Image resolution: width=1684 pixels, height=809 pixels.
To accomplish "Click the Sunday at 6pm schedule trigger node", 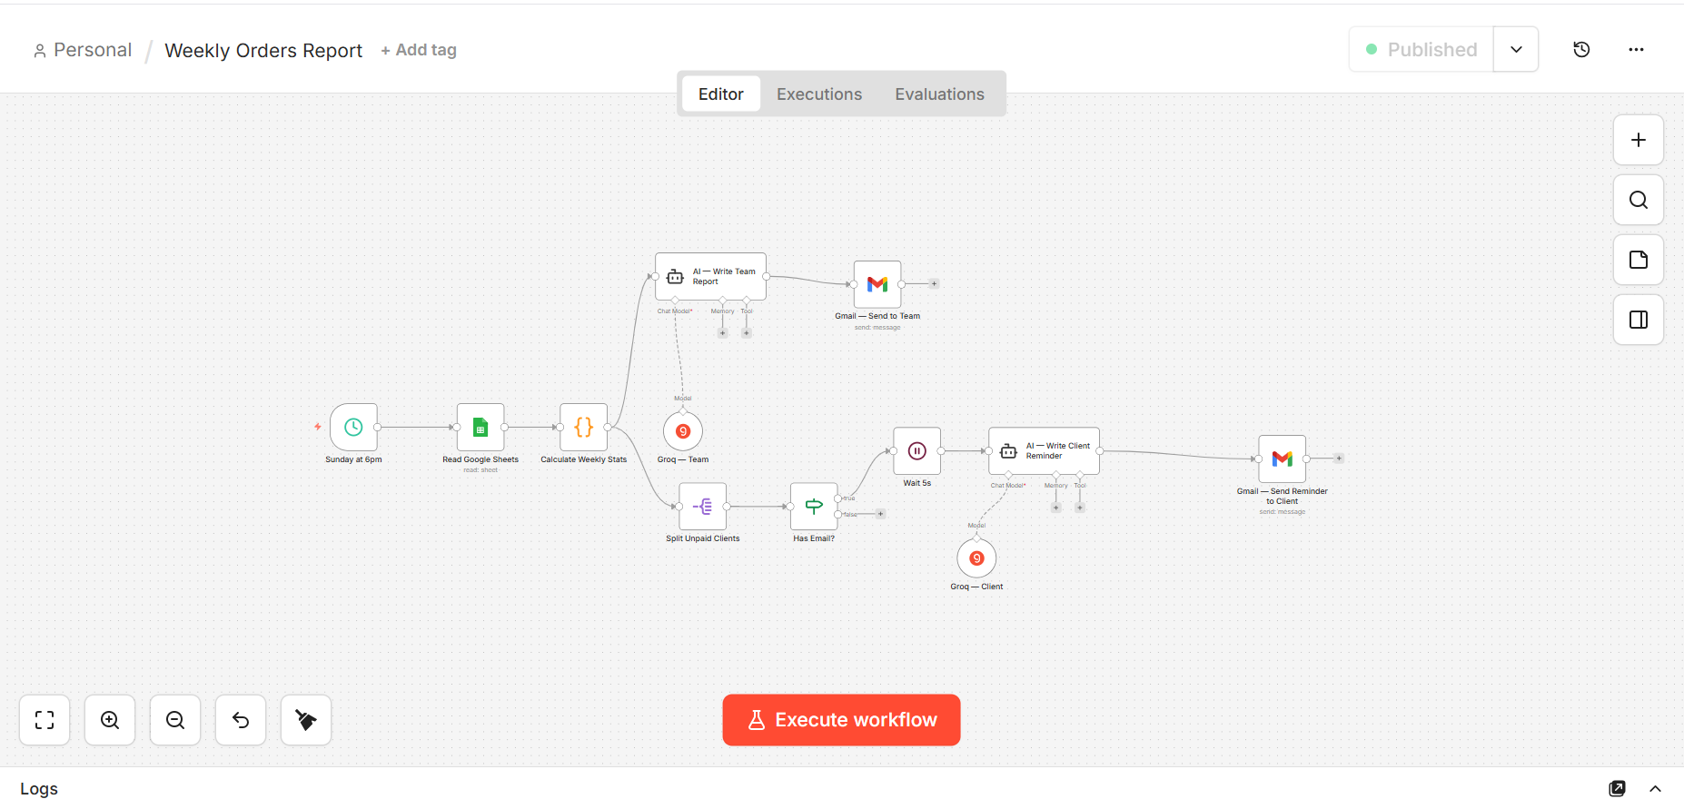I will 353,427.
